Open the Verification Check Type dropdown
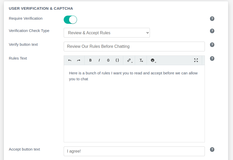Viewport: 233px width, 160px height. 107,33
